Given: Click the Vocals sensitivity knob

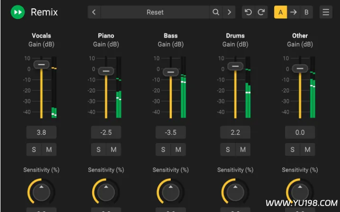Looking at the screenshot, I should (x=41, y=192).
